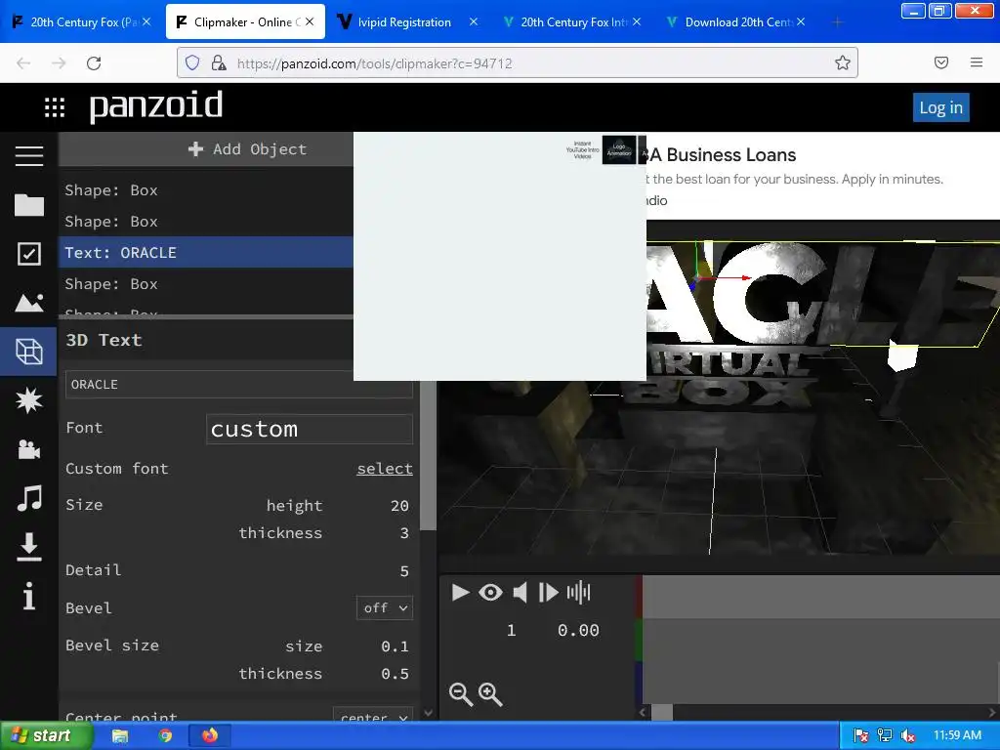Screen dimensions: 1000x750
Task: Click the Bevel size value 0.1
Action: 395,646
